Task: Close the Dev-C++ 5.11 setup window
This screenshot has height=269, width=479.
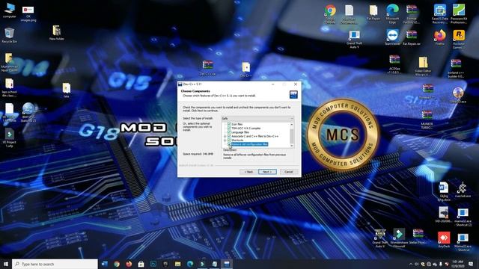Action: (295, 84)
